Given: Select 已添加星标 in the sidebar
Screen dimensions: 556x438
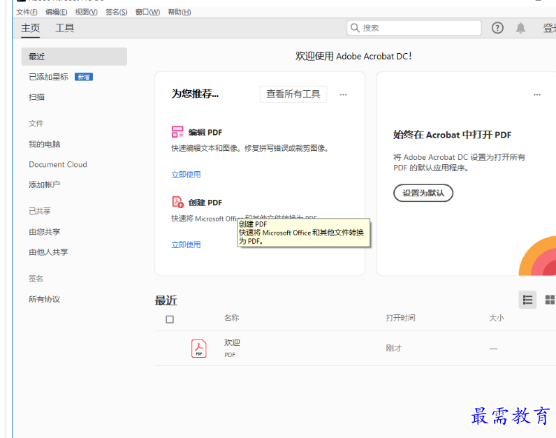Looking at the screenshot, I should pyautogui.click(x=48, y=77).
